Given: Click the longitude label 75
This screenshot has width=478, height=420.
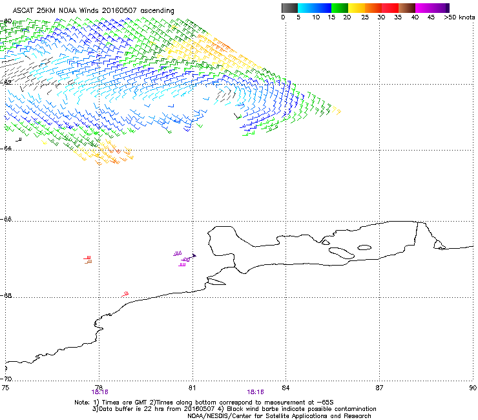Looking at the screenshot, I should (x=5, y=388).
